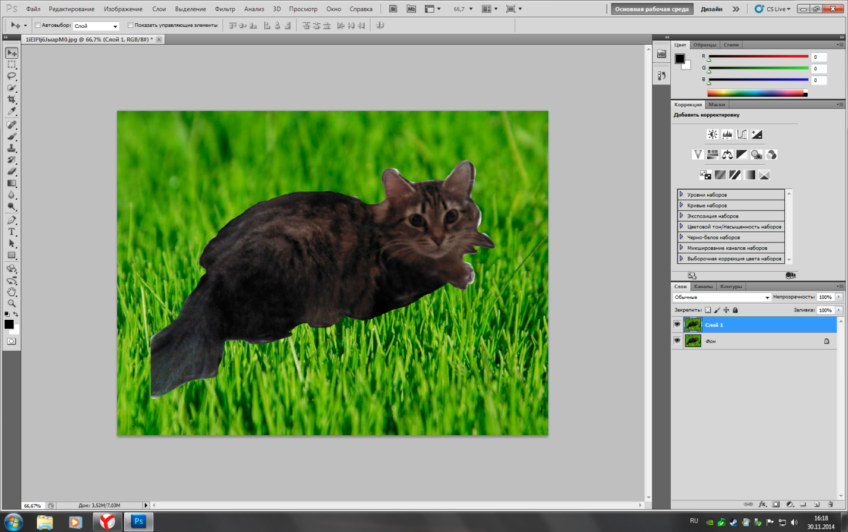Launch Adobe Bridge from the application bar
848x532 pixels.
tap(393, 9)
